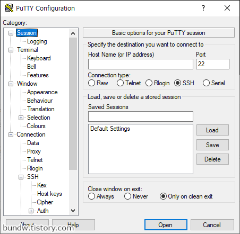Open the Cipher category
The width and height of the screenshot is (240, 234).
click(45, 202)
